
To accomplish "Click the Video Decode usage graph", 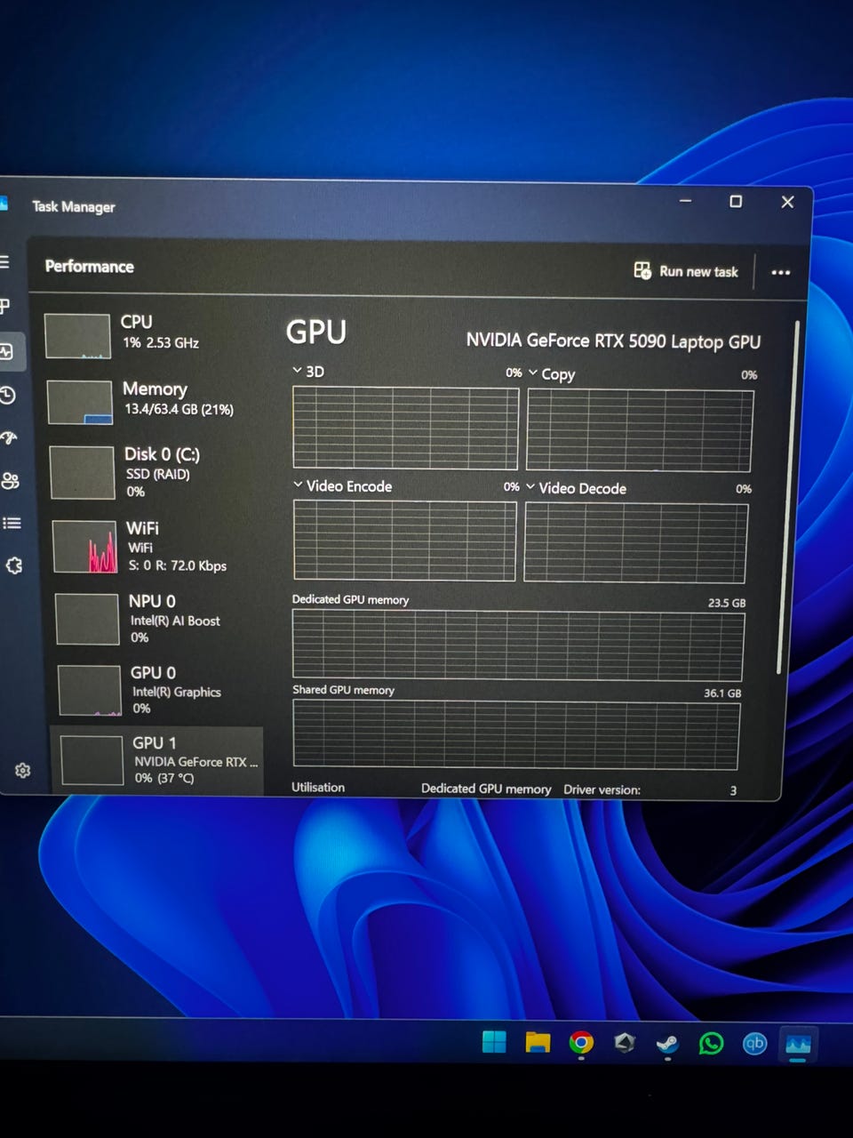I will point(635,542).
